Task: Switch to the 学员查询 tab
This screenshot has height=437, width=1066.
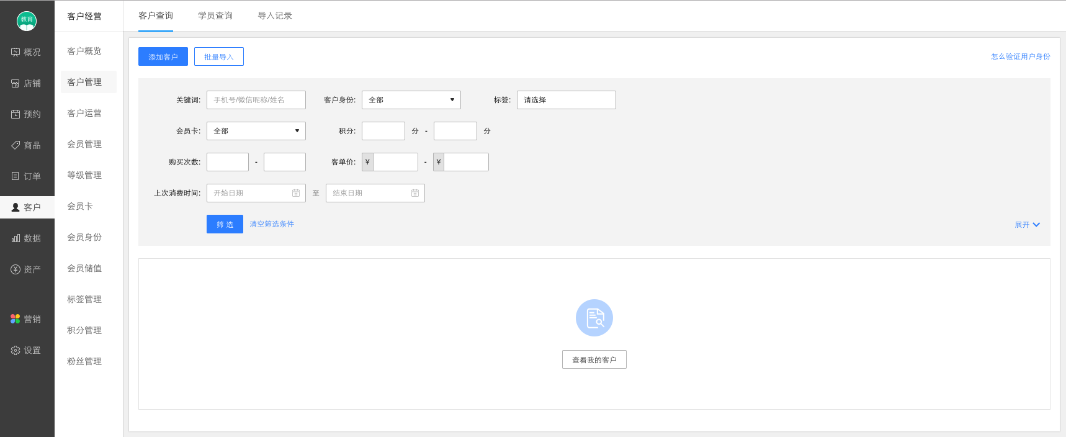Action: click(215, 16)
